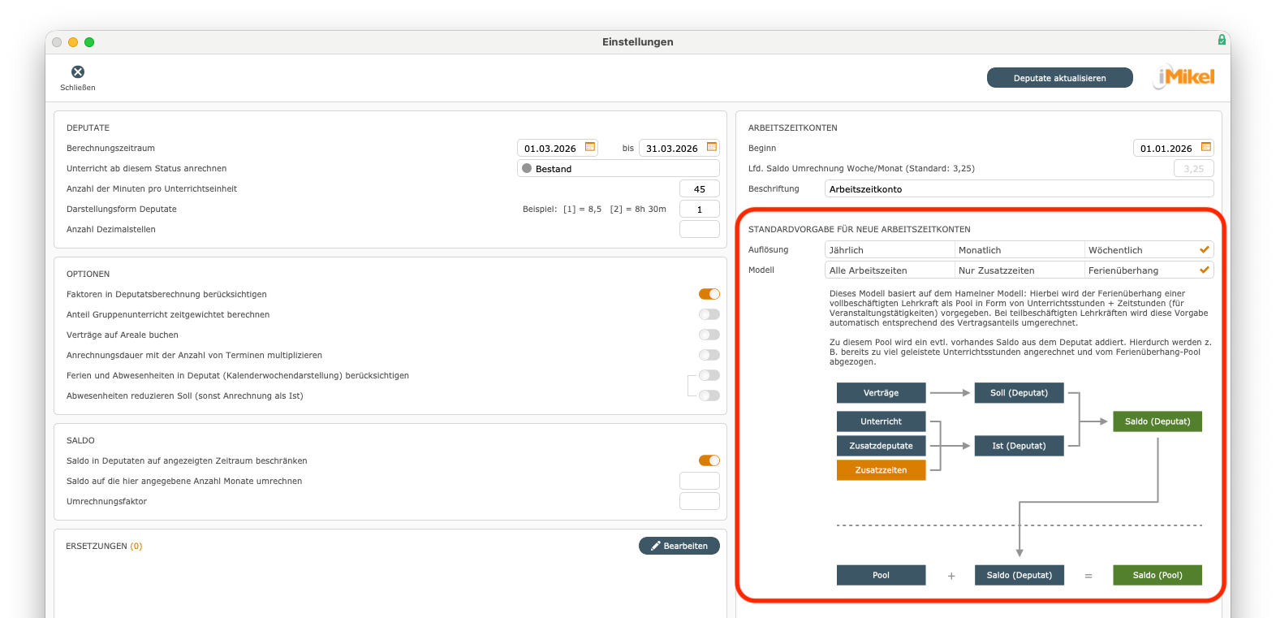Screen dimensions: 1276x618
Task: Click the Schließen close icon
Action: [x=78, y=72]
